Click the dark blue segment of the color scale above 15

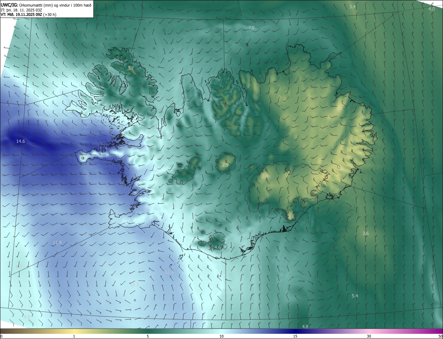click(x=295, y=331)
